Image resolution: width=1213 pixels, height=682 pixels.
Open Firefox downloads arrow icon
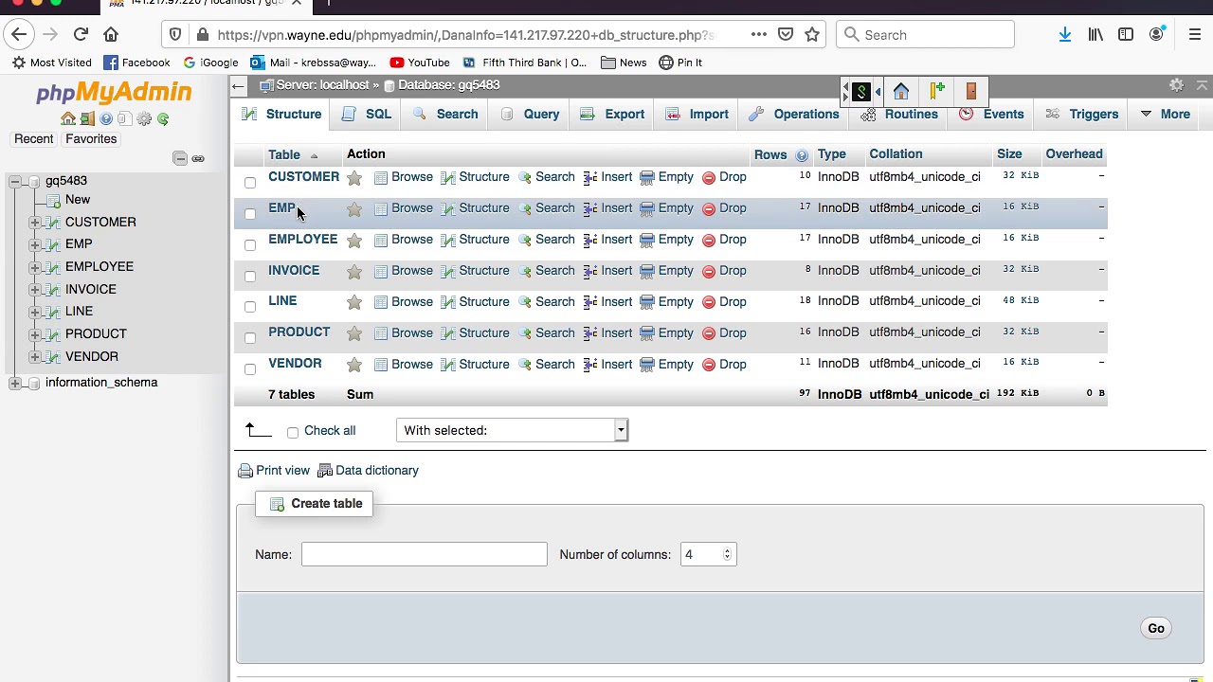(x=1065, y=35)
